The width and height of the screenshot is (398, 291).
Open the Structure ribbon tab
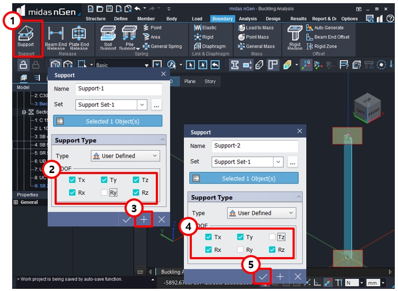click(x=95, y=19)
